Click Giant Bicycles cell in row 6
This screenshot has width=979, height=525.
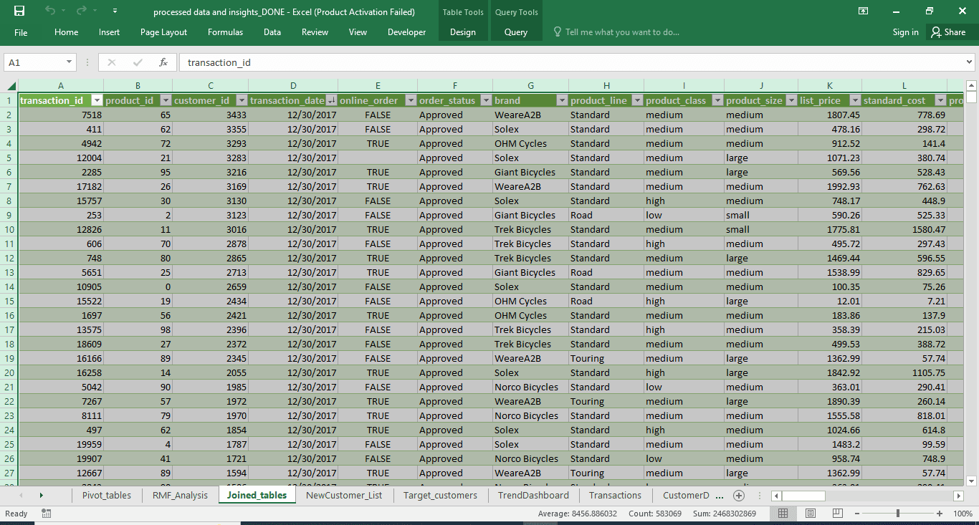click(x=530, y=172)
